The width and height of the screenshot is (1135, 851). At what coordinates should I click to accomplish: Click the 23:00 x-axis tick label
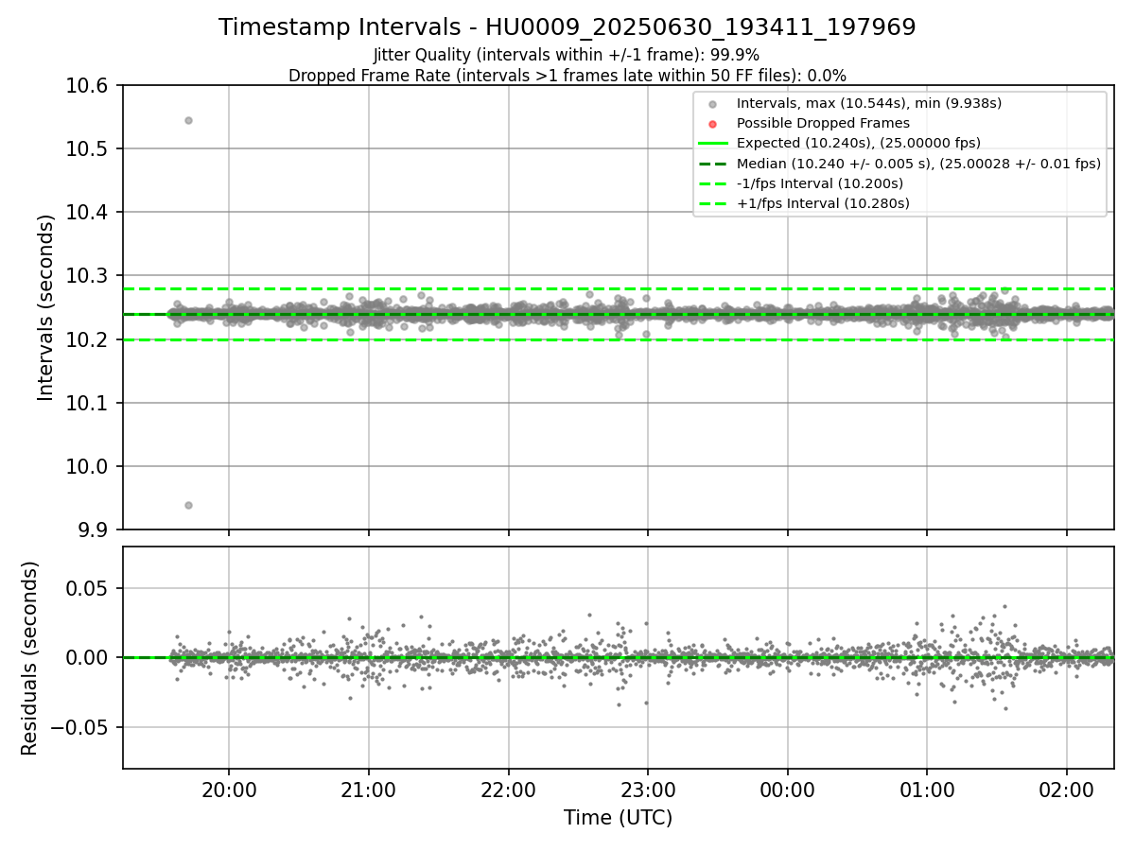(x=648, y=790)
